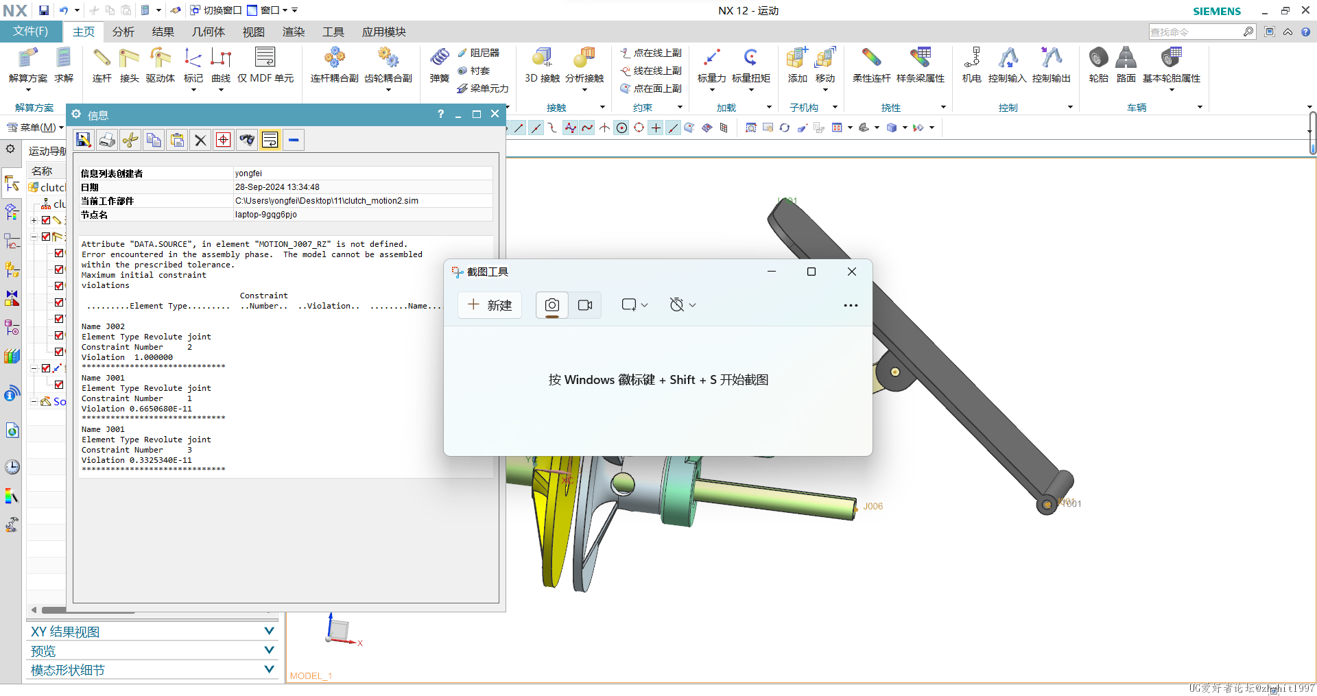Open the 文件(F) menu
Viewport: 1317px width, 696px height.
click(x=31, y=32)
